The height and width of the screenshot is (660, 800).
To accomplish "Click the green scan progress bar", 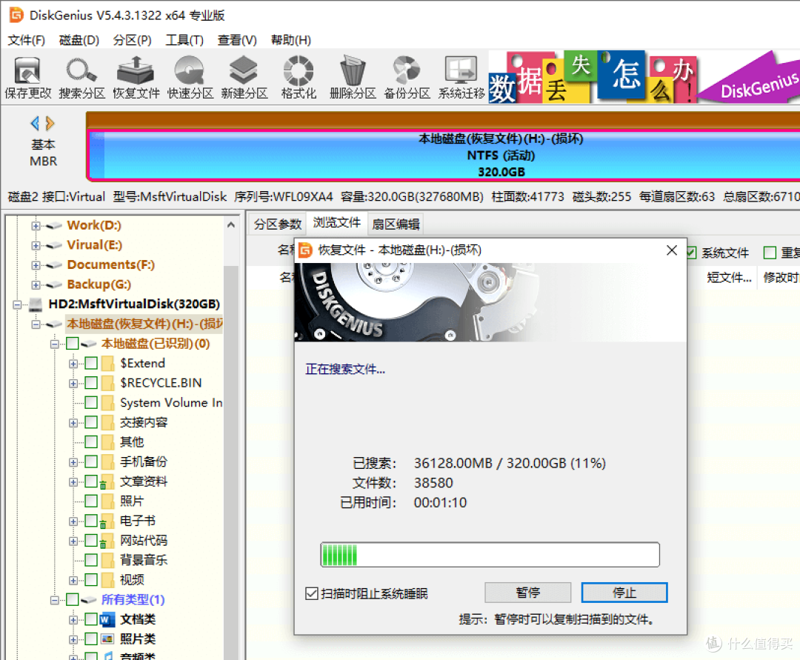I will (x=490, y=555).
